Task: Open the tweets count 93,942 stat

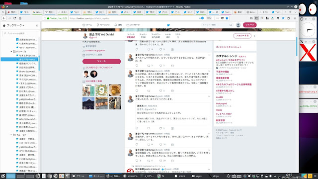Action: [x=131, y=36]
